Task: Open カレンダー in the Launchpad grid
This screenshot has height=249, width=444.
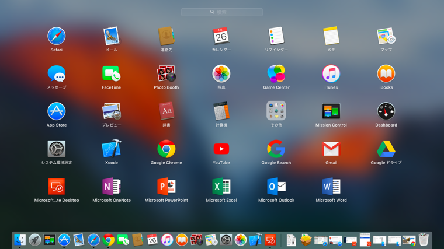Action: pos(221,36)
